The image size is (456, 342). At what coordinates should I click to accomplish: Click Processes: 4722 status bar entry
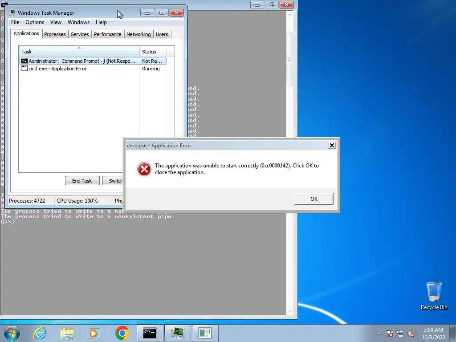27,201
